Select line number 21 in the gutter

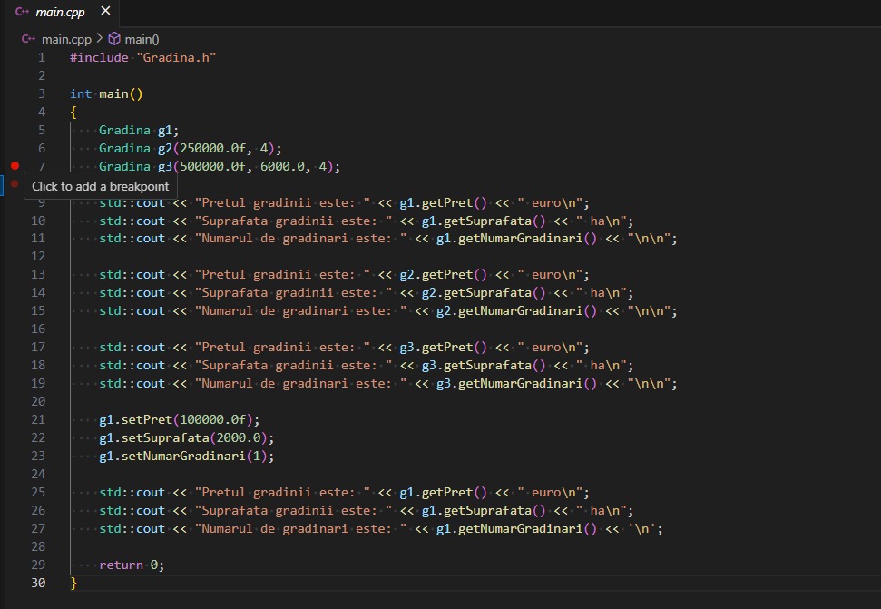[37, 420]
